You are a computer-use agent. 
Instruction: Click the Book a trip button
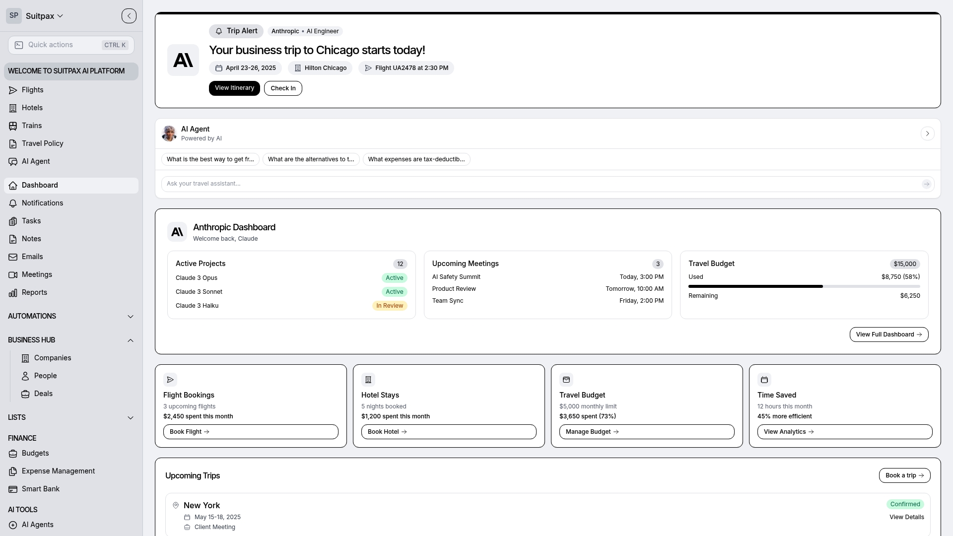click(904, 475)
